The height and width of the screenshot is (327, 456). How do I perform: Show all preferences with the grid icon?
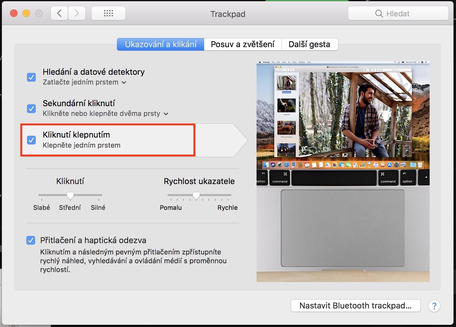pyautogui.click(x=109, y=14)
